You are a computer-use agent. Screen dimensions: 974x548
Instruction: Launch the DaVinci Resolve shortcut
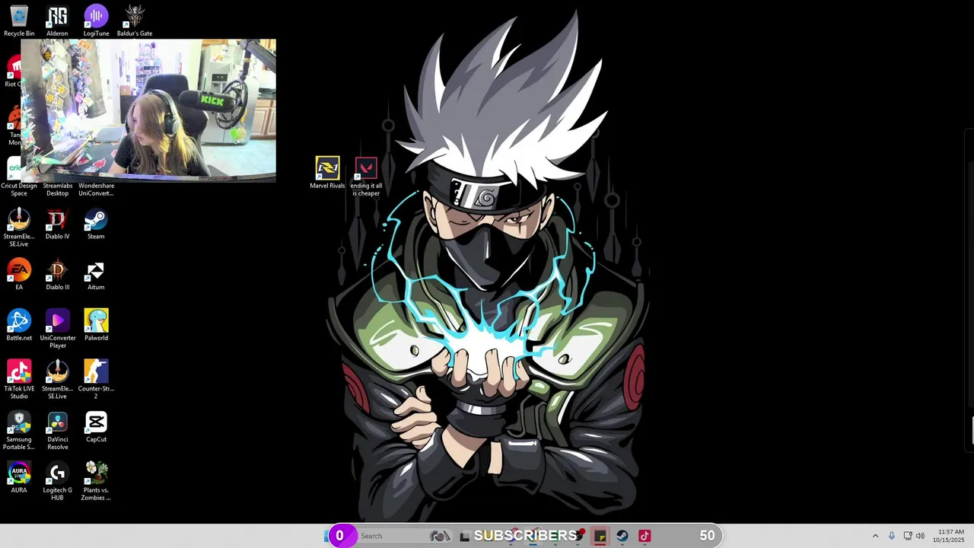58,431
